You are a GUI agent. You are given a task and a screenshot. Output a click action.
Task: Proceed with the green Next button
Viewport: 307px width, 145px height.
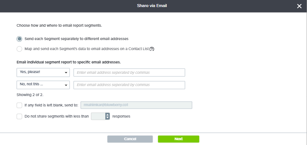click(179, 139)
